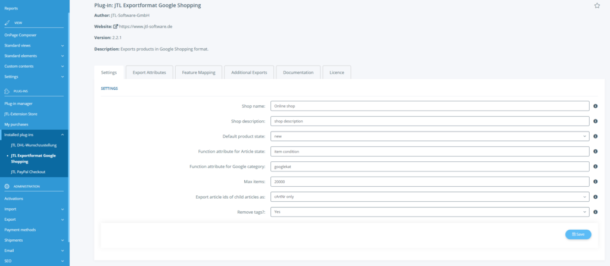Add this plug-in page to favorites via star icon
The height and width of the screenshot is (266, 610).
[597, 5]
